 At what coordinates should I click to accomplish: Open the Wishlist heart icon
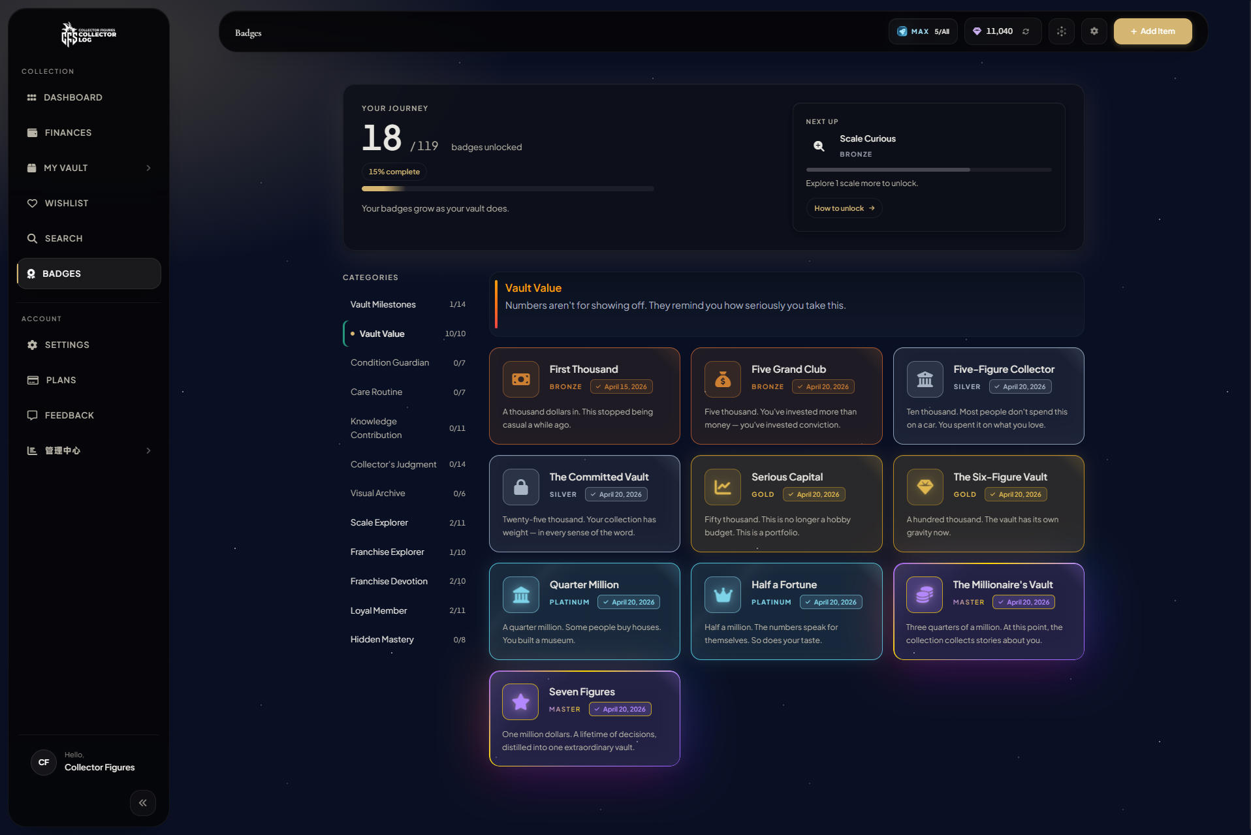(x=33, y=203)
